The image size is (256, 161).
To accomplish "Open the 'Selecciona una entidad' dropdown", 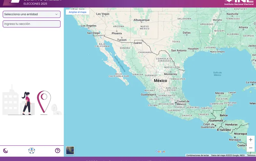I will coord(31,14).
